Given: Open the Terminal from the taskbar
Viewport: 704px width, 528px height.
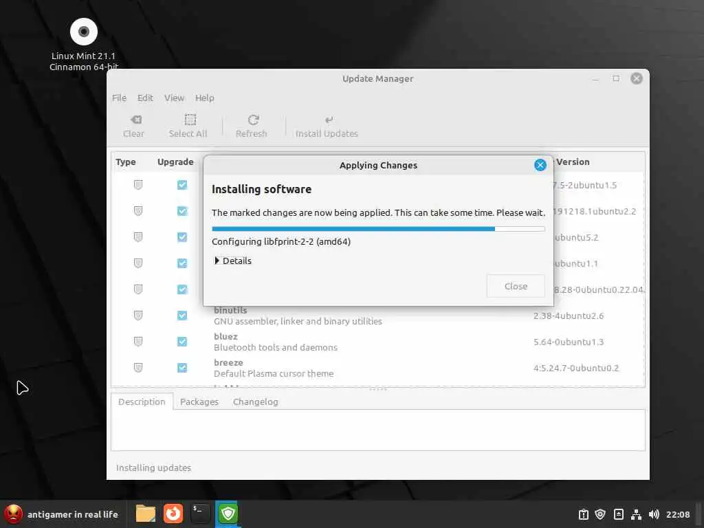Looking at the screenshot, I should 200,514.
